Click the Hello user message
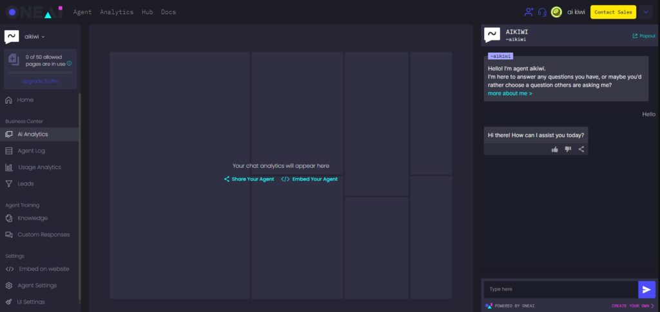 point(648,115)
